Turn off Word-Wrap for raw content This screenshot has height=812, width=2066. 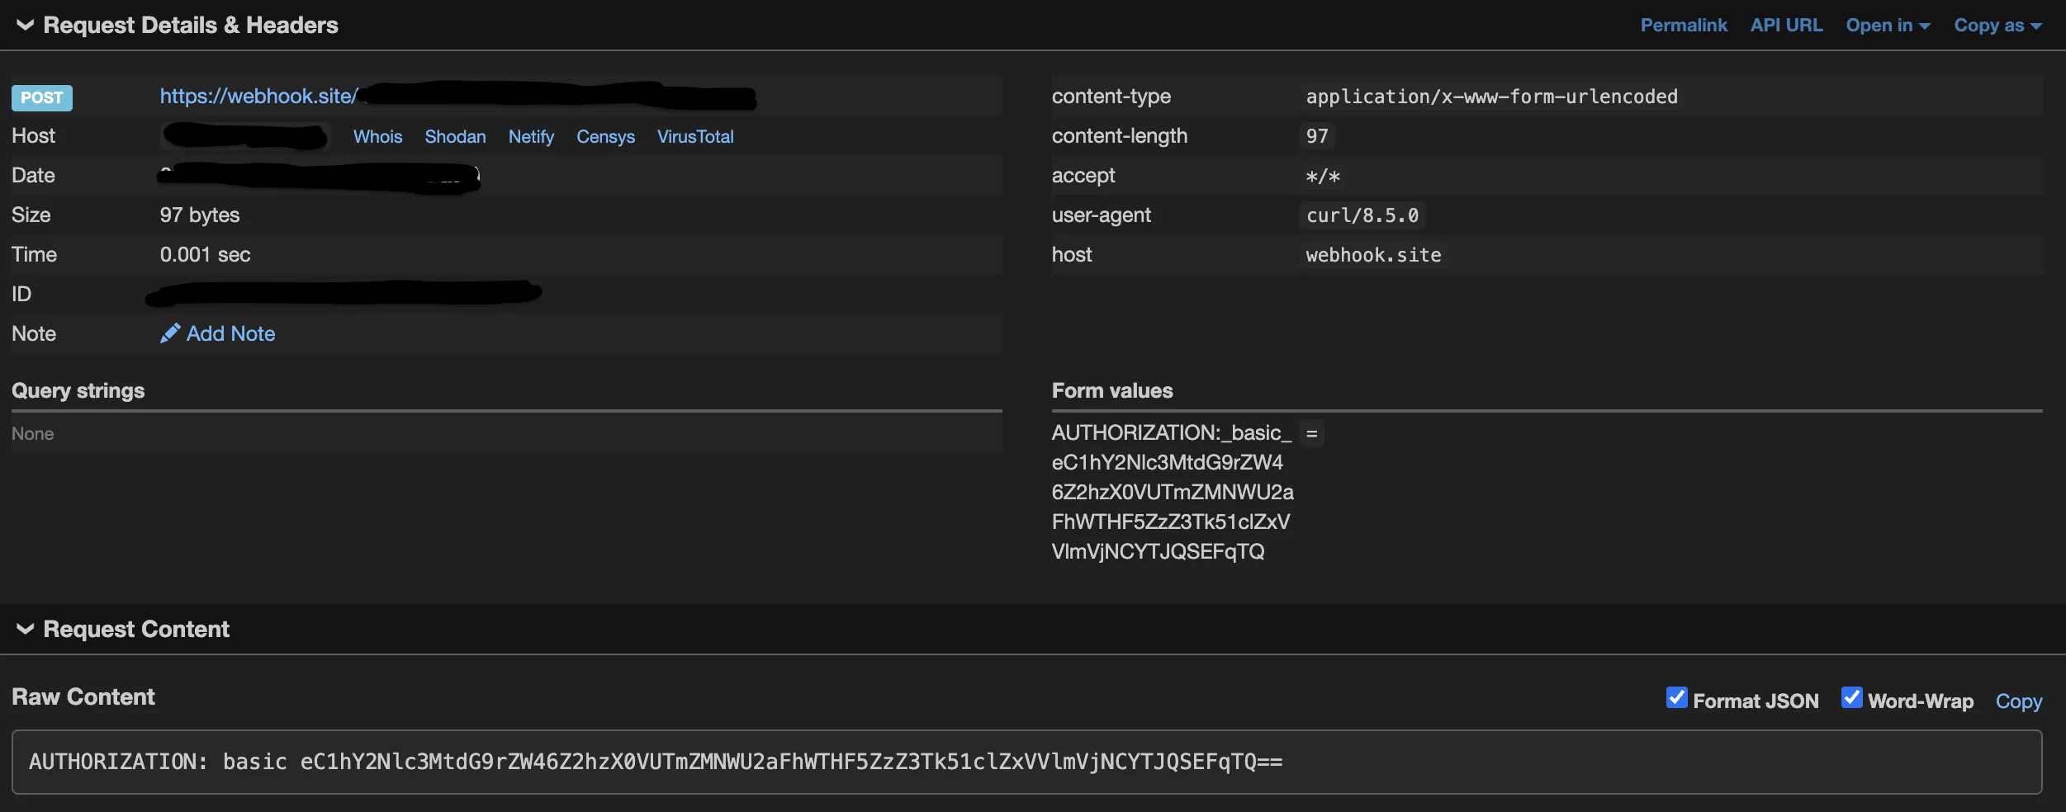click(1854, 698)
